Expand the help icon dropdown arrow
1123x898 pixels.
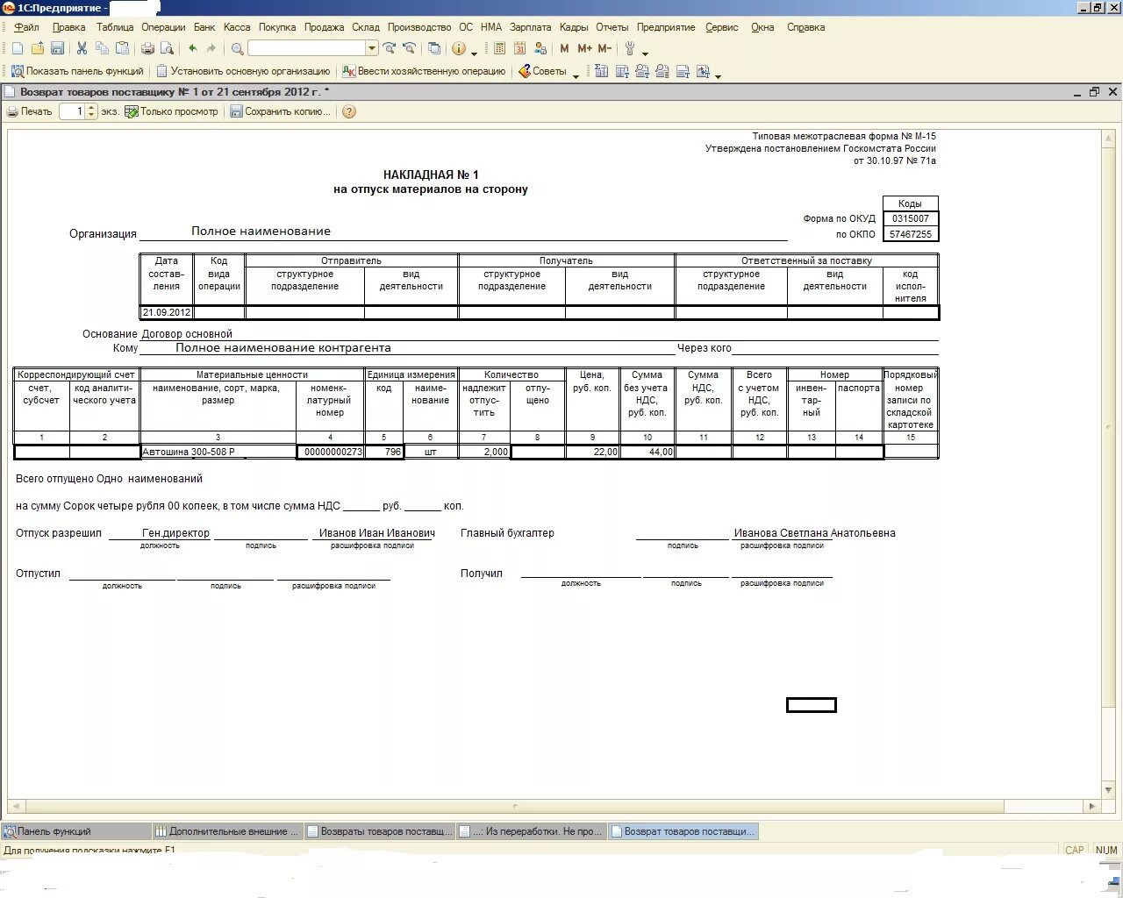474,52
